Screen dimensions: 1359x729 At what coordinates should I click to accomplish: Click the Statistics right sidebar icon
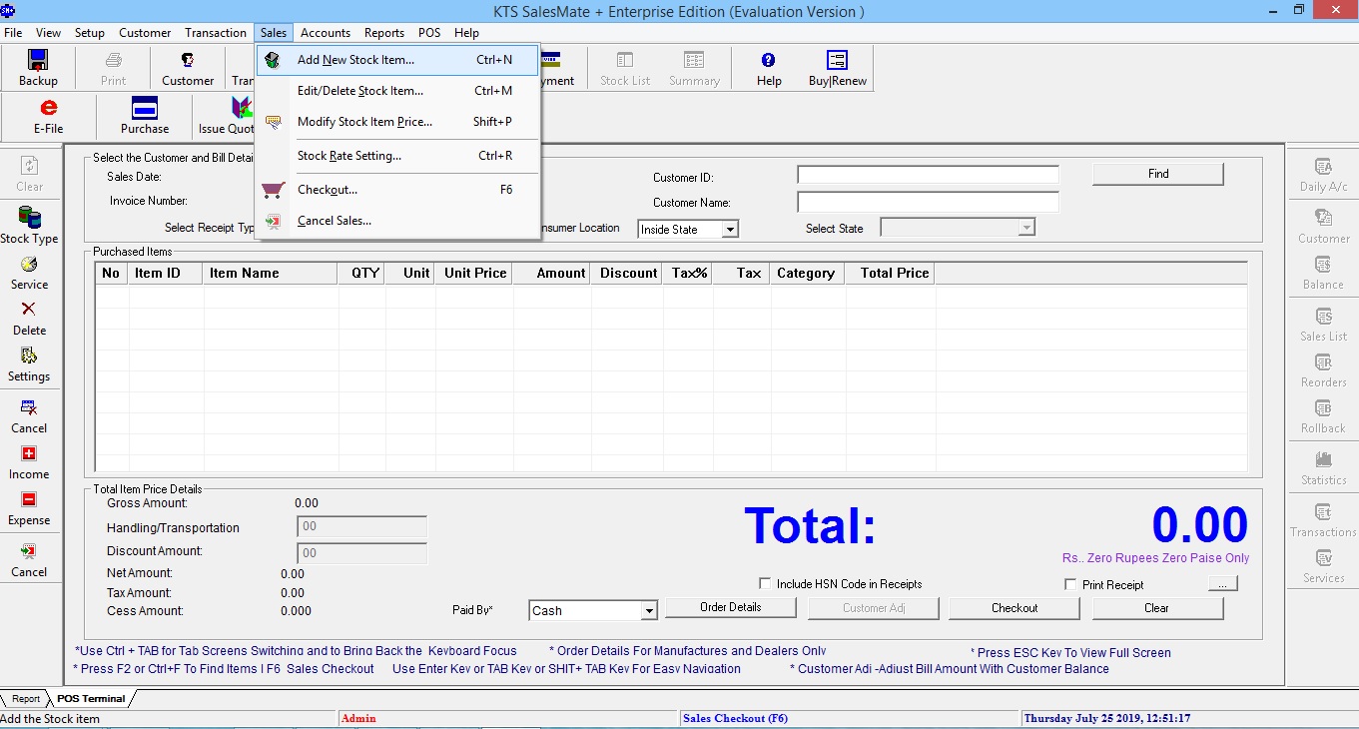[x=1324, y=460]
